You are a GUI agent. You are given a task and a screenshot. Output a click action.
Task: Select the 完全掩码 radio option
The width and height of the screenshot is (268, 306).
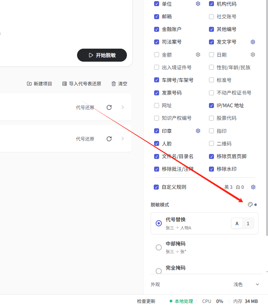click(159, 271)
